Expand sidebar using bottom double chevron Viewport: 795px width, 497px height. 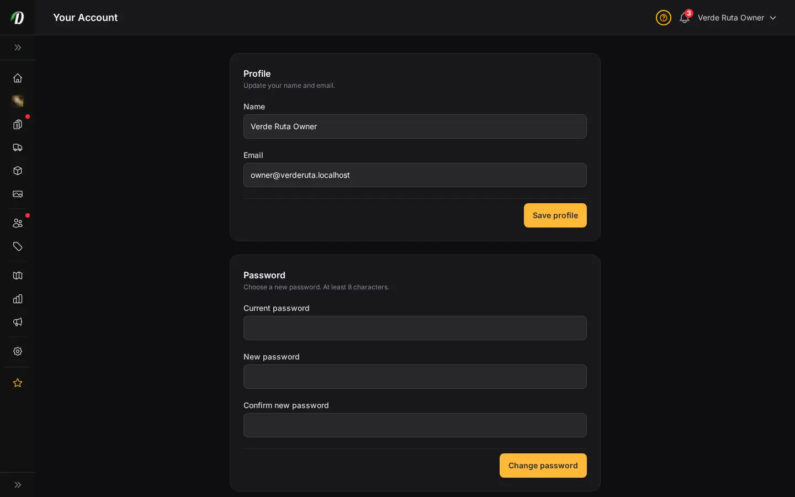(18, 485)
